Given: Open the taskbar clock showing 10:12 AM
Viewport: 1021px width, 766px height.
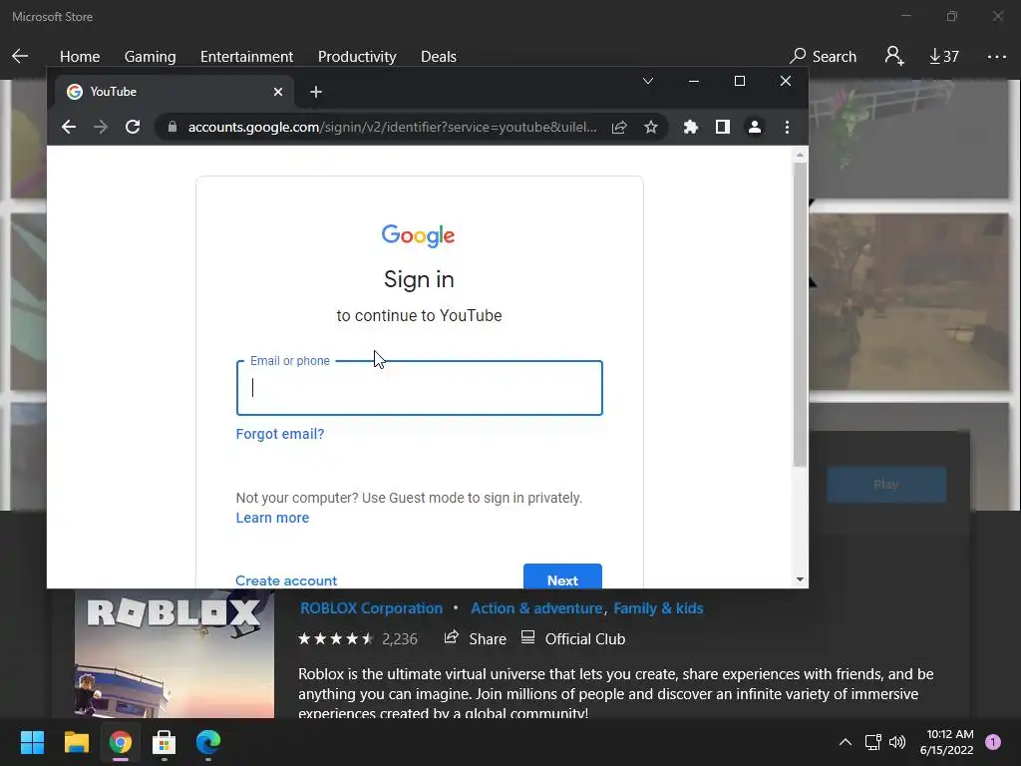Looking at the screenshot, I should point(947,742).
